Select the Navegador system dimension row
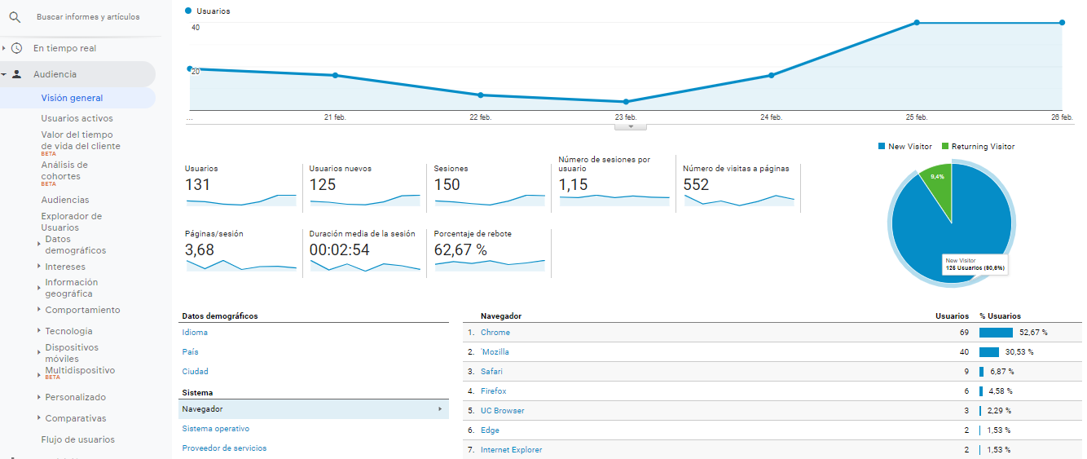This screenshot has height=459, width=1087. tap(313, 409)
